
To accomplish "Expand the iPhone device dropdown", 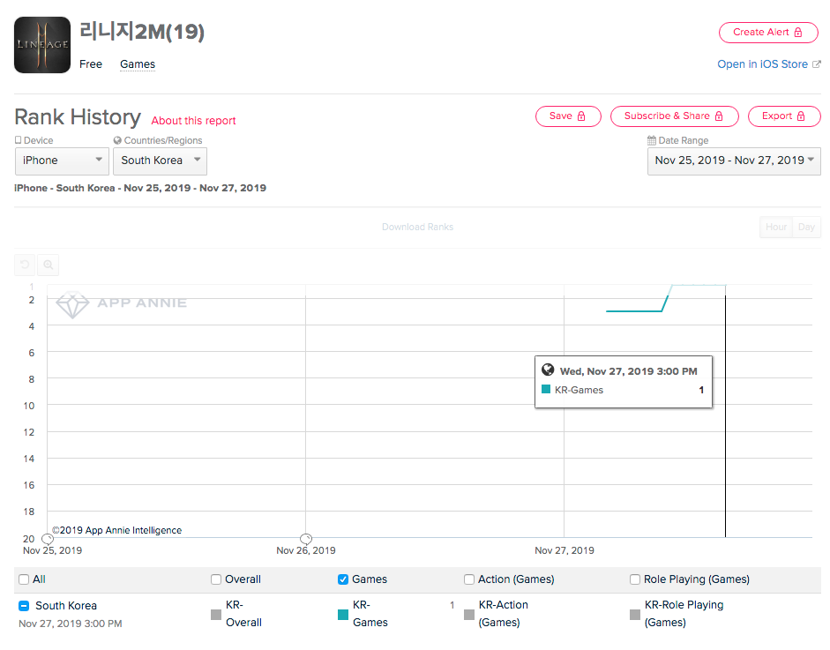I will (x=62, y=161).
